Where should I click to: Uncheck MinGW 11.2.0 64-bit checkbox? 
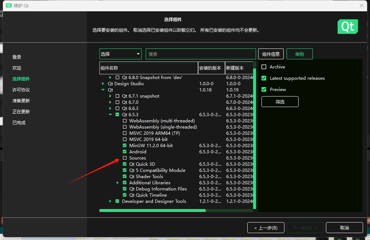(x=125, y=145)
